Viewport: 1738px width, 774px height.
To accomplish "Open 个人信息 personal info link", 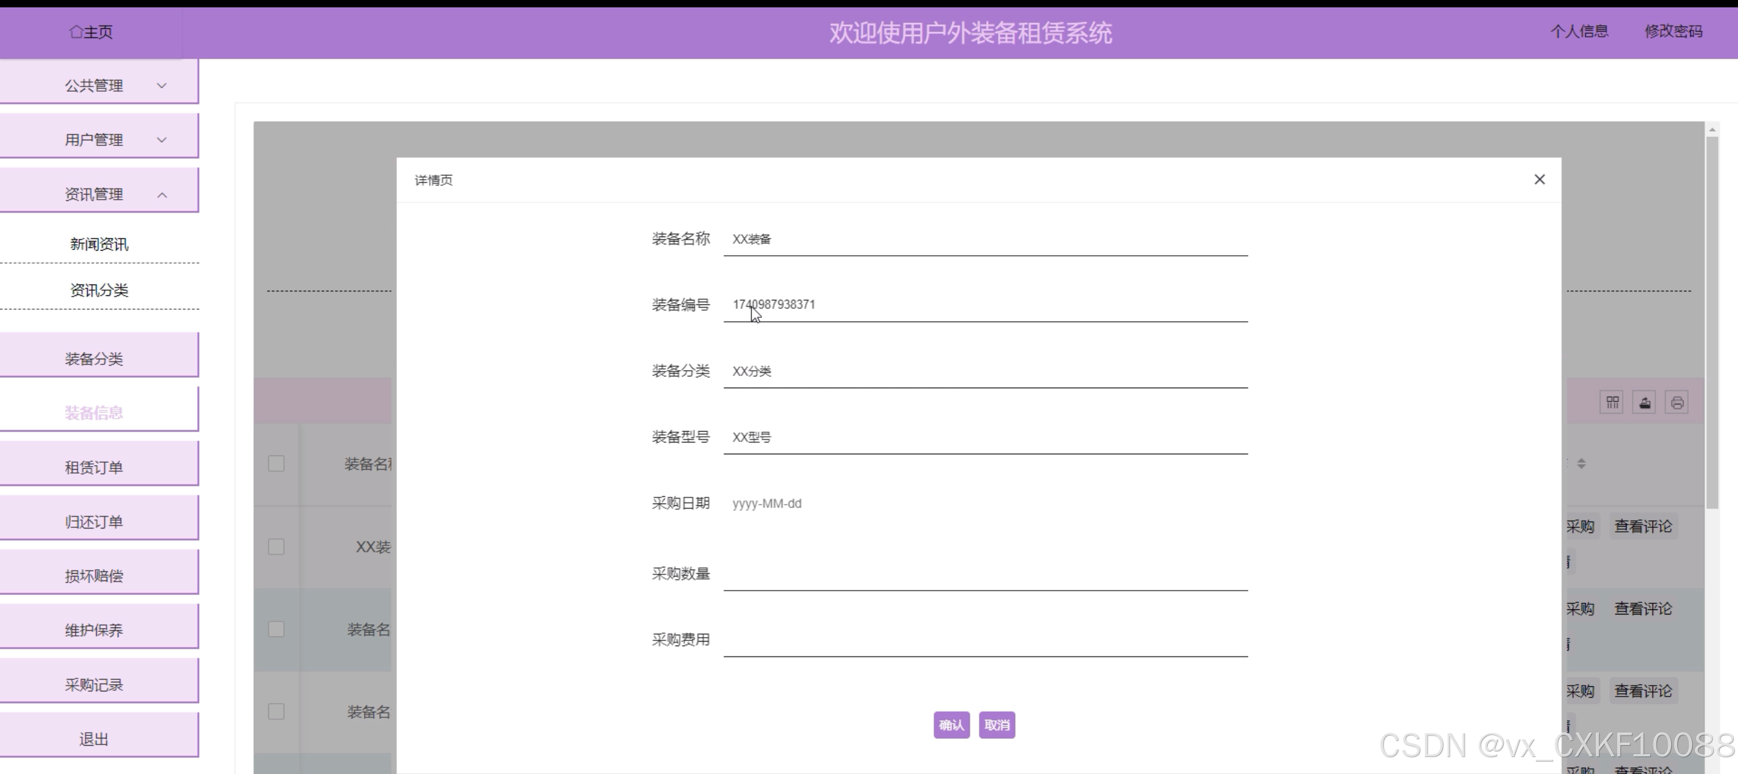I will coord(1579,31).
